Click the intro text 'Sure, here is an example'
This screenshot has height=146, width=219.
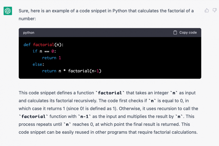pyautogui.click(x=44, y=11)
